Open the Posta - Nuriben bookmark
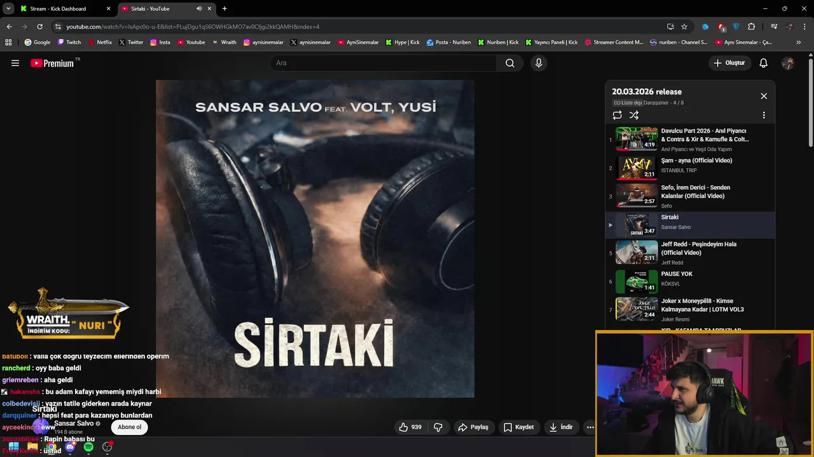The width and height of the screenshot is (814, 457). (449, 43)
